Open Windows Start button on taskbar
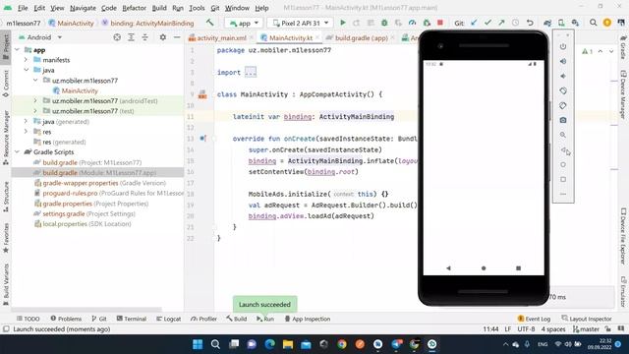The height and width of the screenshot is (354, 629). [x=198, y=344]
